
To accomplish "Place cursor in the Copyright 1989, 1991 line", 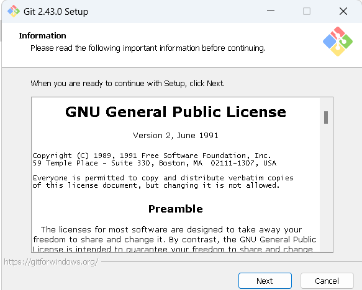I will click(x=152, y=156).
